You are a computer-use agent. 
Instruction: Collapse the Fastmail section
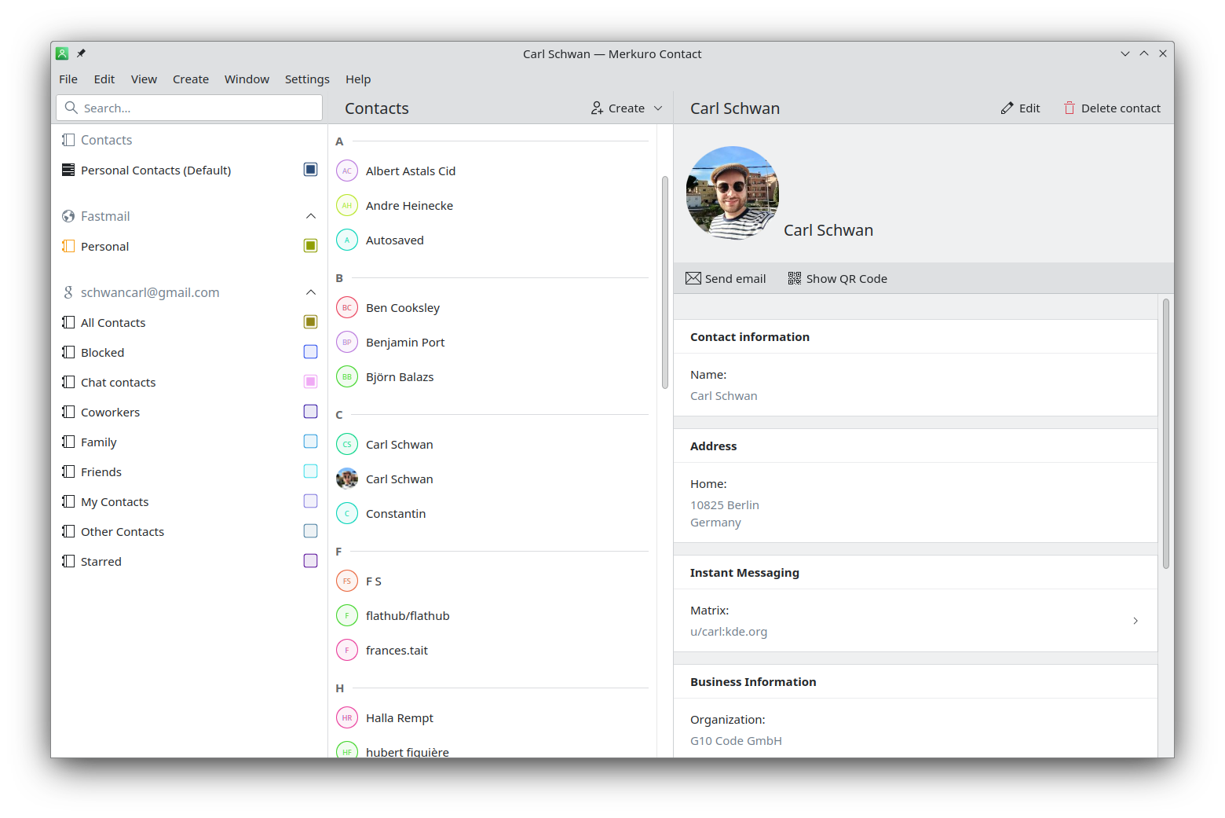click(x=310, y=216)
